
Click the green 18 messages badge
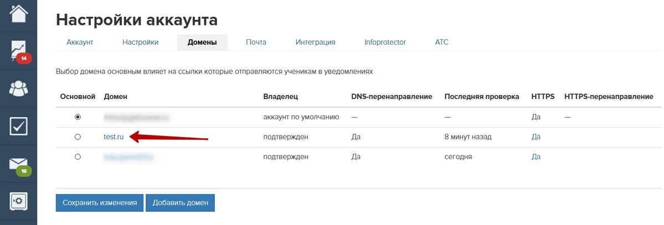click(x=24, y=171)
